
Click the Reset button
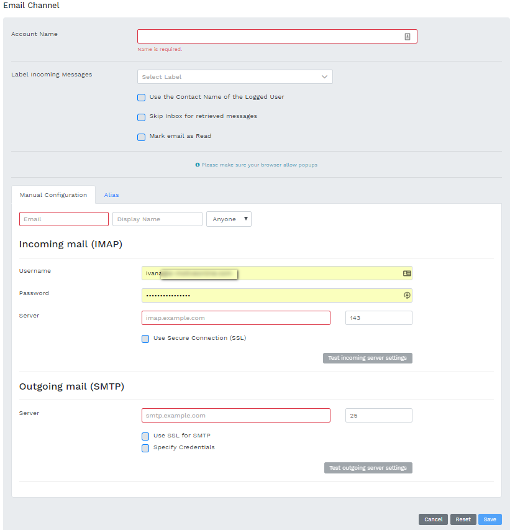point(463,519)
